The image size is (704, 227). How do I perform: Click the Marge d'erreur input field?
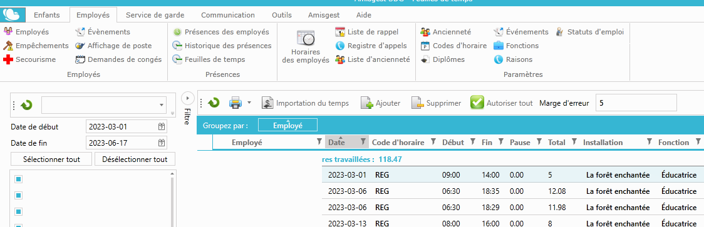point(636,103)
